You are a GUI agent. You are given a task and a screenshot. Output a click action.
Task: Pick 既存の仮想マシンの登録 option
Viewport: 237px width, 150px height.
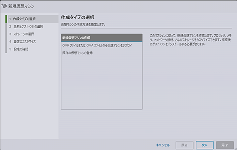tap(102, 53)
